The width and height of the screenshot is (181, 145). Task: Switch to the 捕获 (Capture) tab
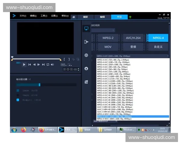85,17
